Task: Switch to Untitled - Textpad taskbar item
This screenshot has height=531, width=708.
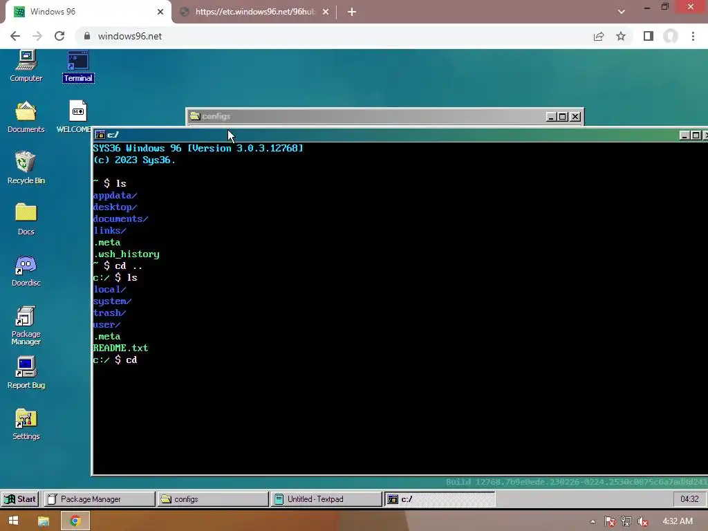Action: click(326, 499)
